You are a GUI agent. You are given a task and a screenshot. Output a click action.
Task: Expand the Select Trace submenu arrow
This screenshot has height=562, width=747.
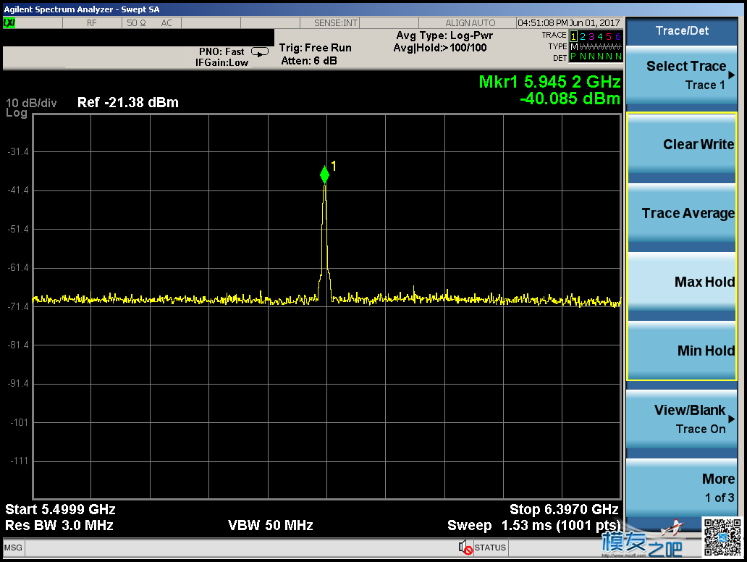pyautogui.click(x=732, y=75)
